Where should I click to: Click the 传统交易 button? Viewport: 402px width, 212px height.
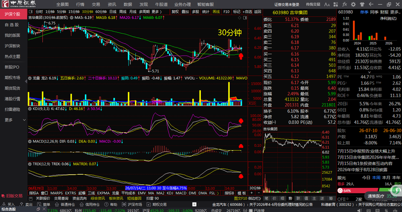tap(313, 4)
